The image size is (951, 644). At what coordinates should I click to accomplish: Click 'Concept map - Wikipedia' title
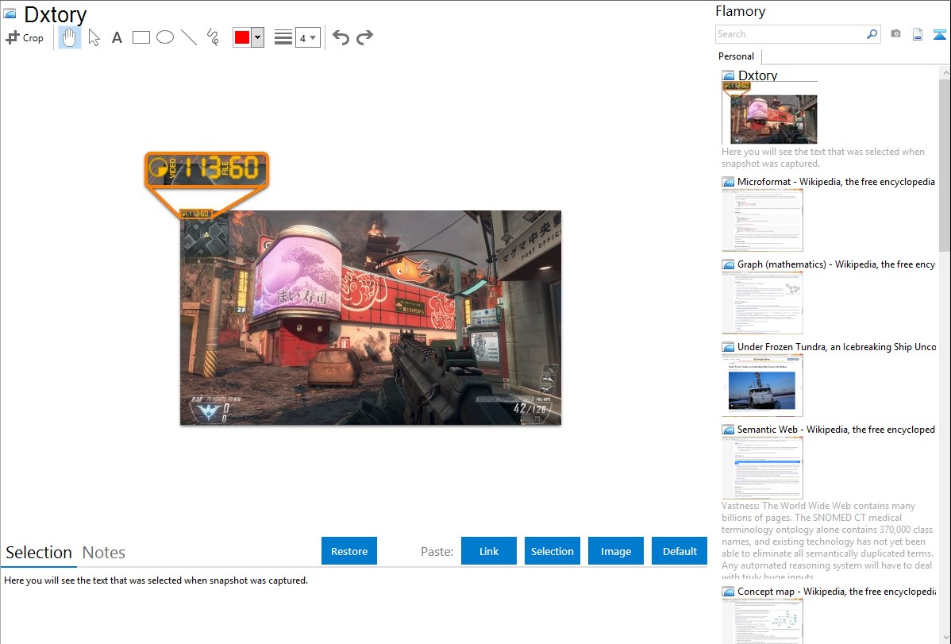[836, 591]
